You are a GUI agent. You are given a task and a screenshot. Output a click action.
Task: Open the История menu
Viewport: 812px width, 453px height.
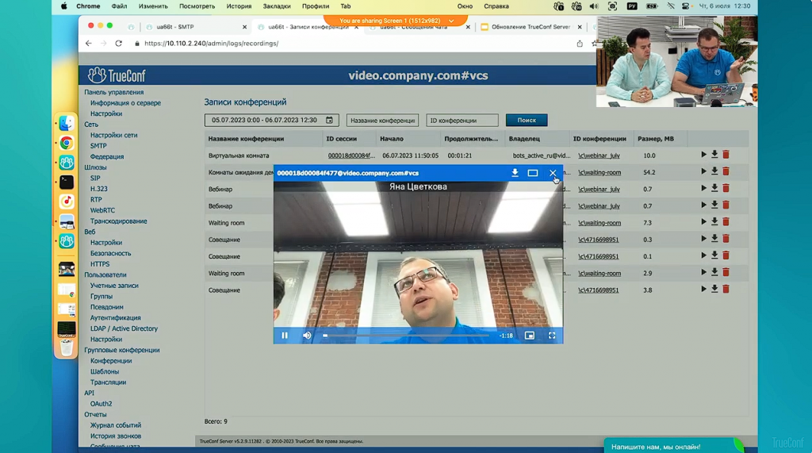click(x=239, y=6)
